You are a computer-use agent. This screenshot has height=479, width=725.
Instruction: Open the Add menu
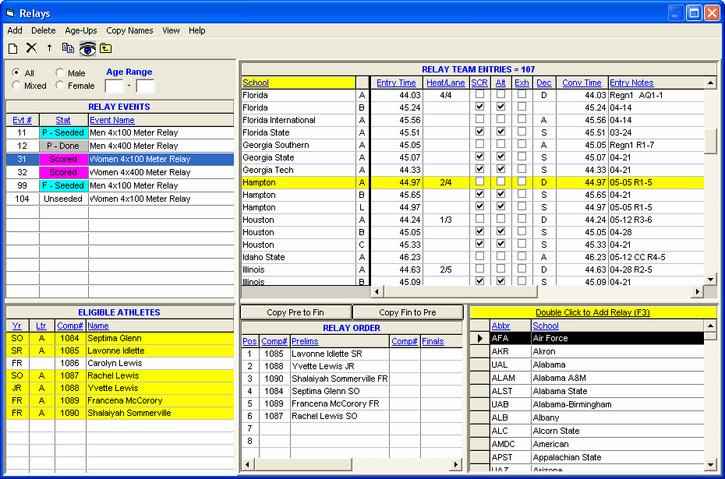(15, 30)
